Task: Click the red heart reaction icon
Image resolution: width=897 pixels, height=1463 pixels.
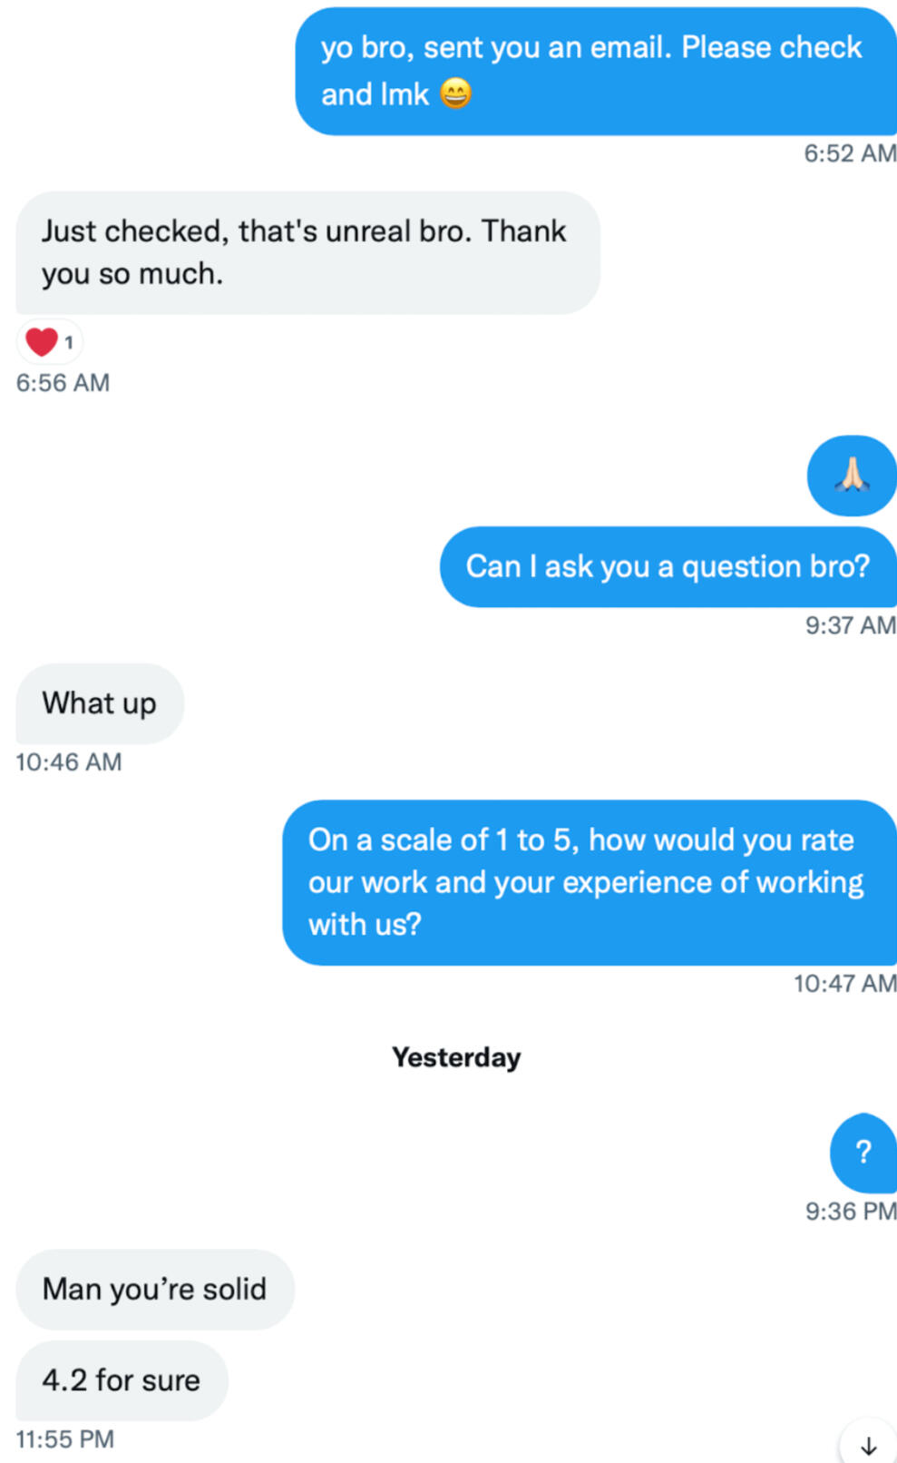Action: (42, 342)
